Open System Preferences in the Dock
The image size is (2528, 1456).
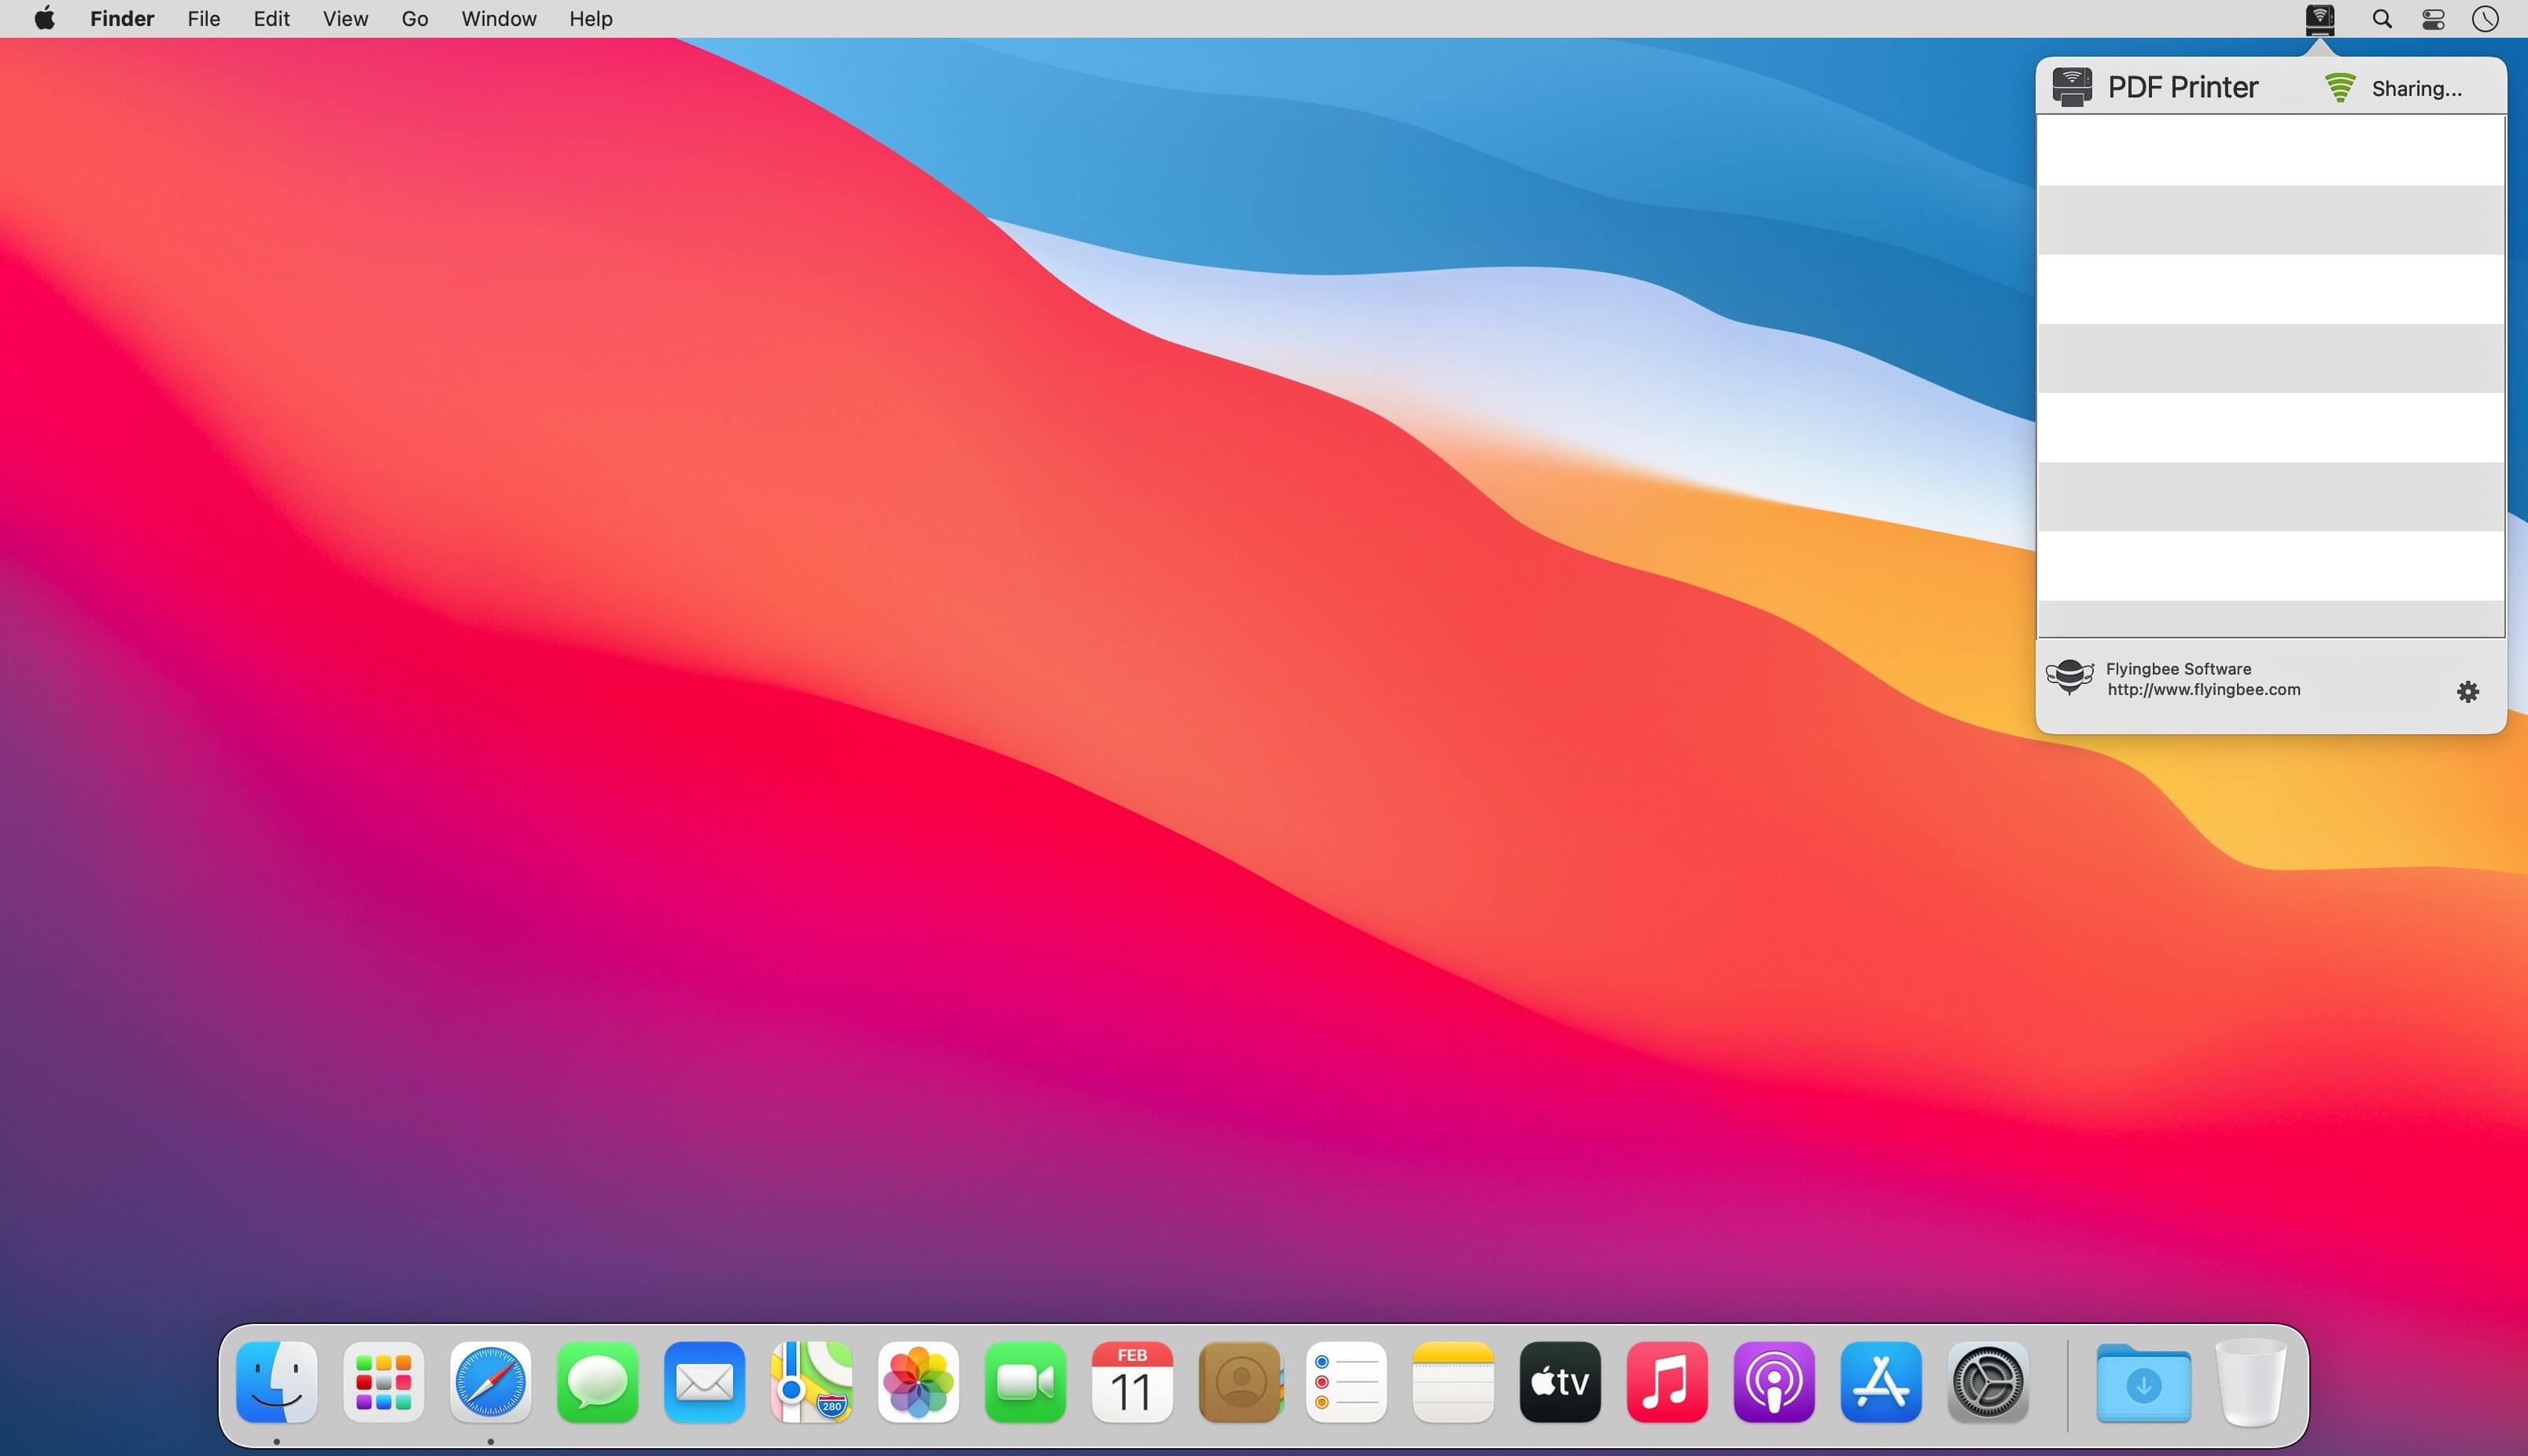[1988, 1382]
